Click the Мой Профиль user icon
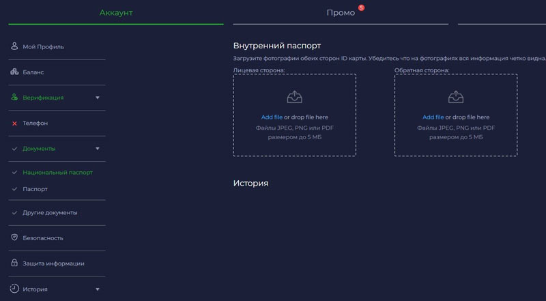Image resolution: width=546 pixels, height=301 pixels. click(14, 46)
